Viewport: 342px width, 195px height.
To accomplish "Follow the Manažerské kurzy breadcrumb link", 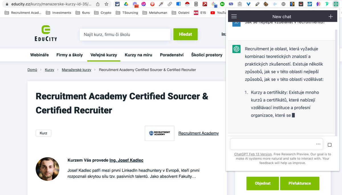I will [76, 70].
